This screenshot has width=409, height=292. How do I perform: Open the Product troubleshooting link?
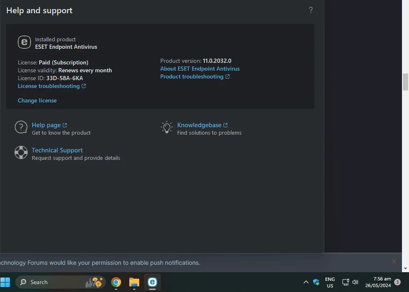[x=192, y=76]
